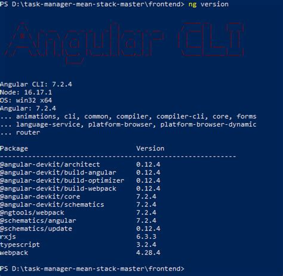Click the @ngtools/webpack package name
This screenshot has height=276, width=283.
(x=32, y=213)
